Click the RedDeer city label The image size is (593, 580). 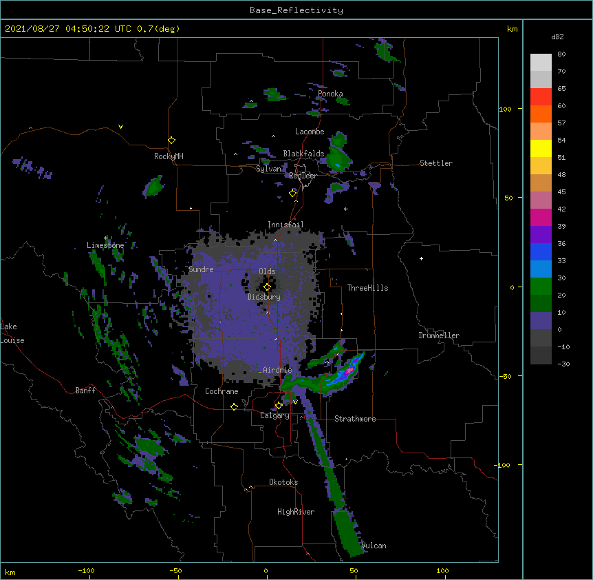[303, 176]
